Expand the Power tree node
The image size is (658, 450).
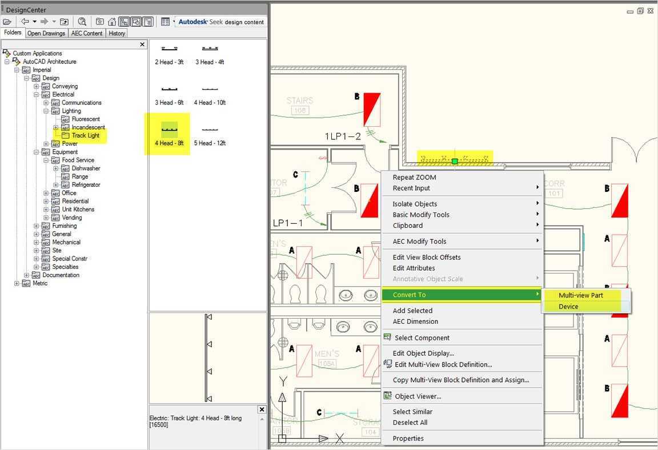pyautogui.click(x=46, y=144)
